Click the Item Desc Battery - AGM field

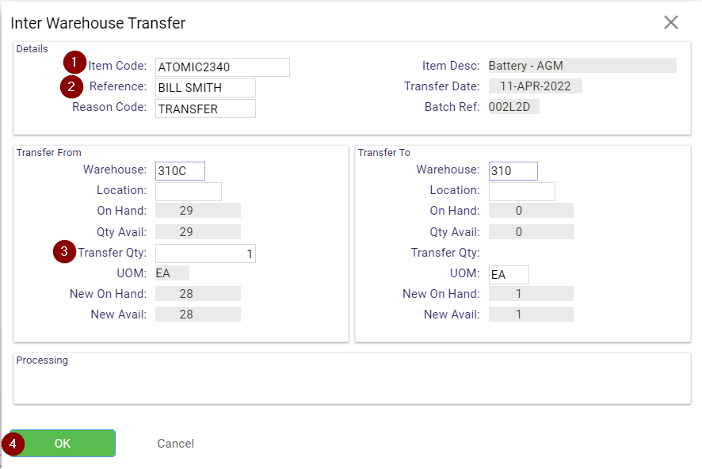pyautogui.click(x=582, y=65)
